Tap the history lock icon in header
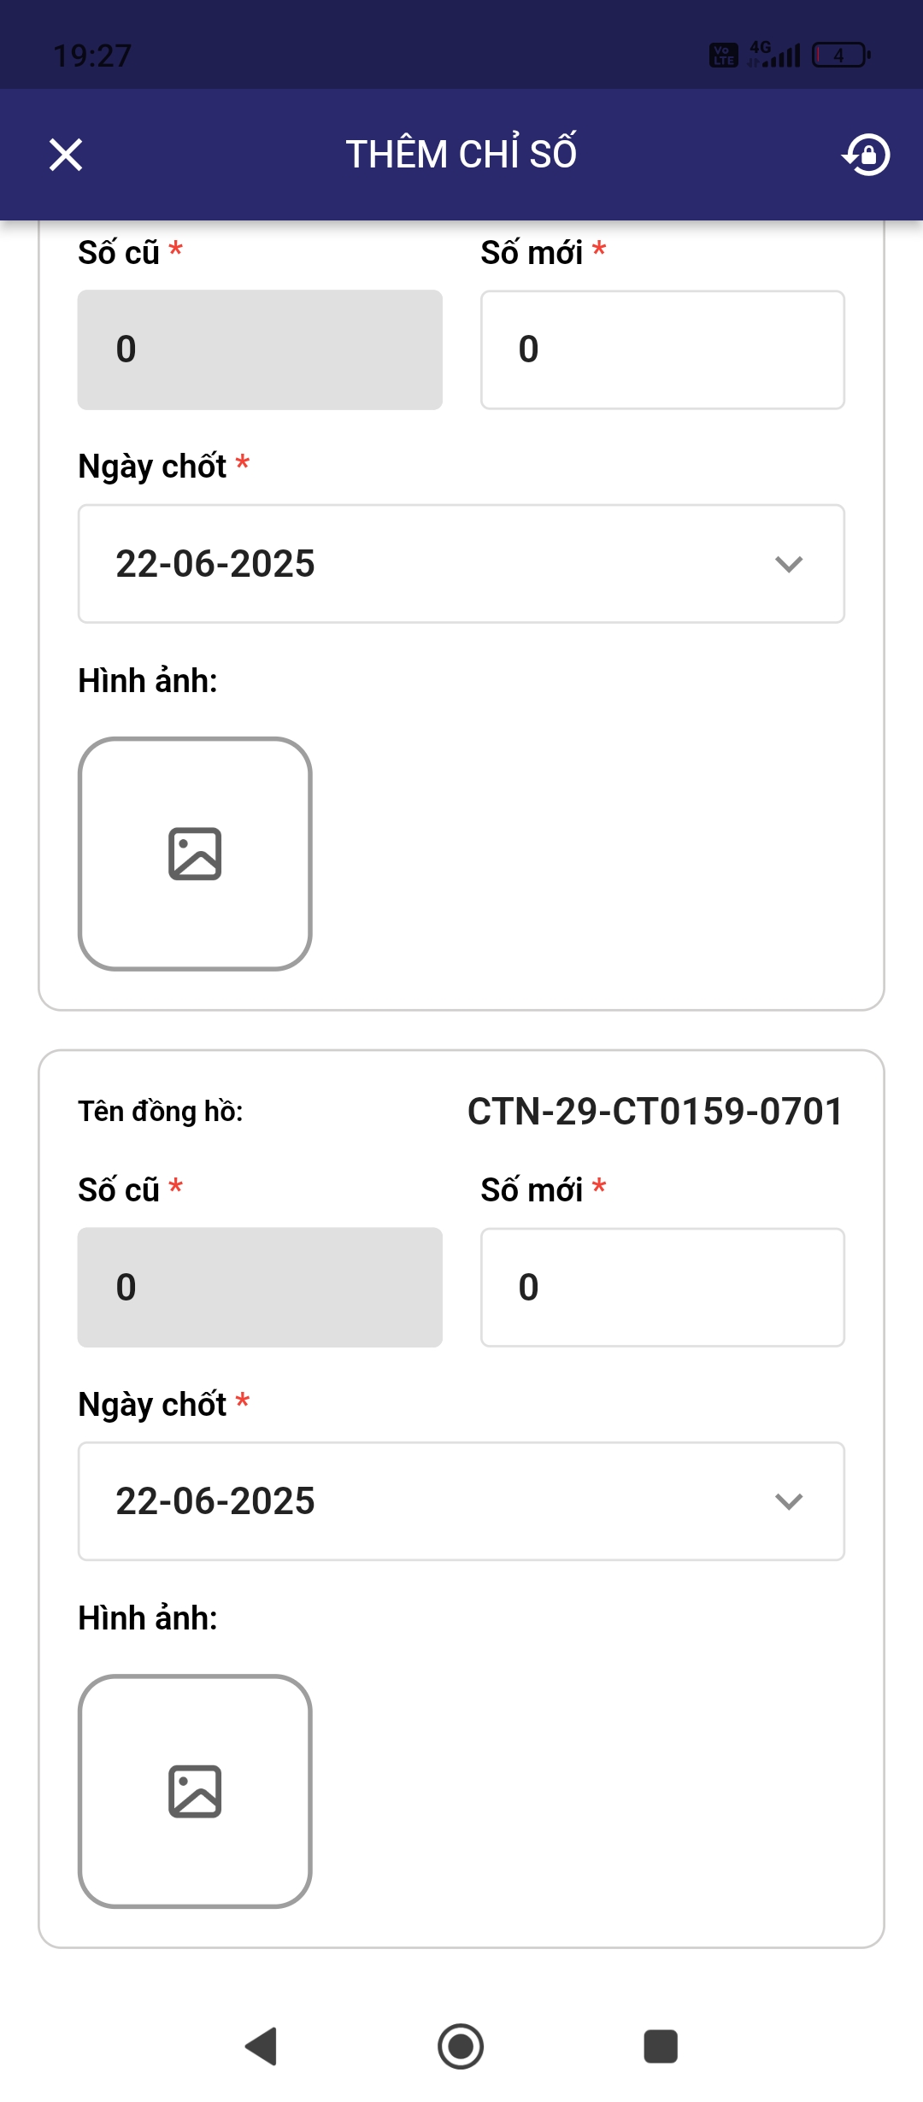 point(867,155)
